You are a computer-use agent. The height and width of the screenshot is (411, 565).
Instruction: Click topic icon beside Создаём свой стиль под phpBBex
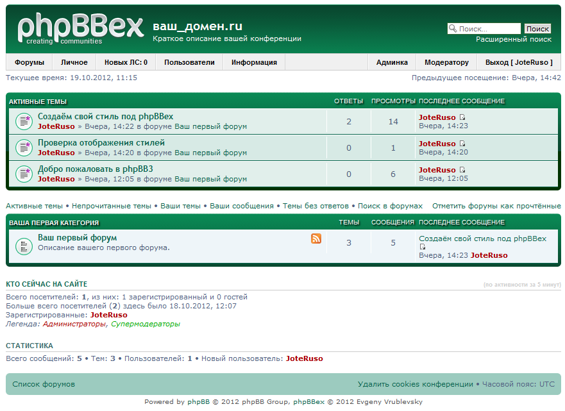tap(24, 121)
